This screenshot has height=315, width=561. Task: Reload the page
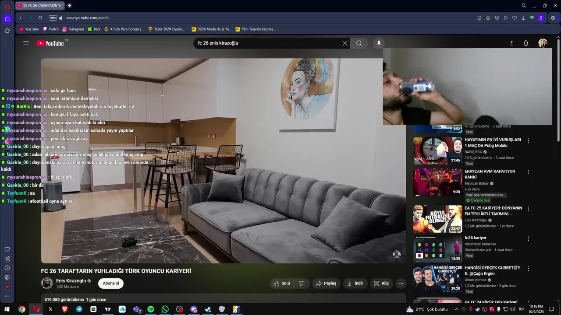[x=40, y=18]
